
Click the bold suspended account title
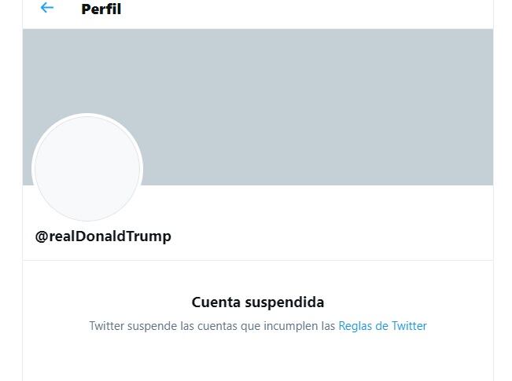258,302
